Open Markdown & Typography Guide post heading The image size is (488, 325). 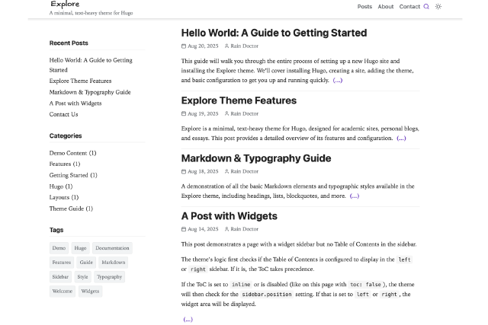(x=255, y=158)
